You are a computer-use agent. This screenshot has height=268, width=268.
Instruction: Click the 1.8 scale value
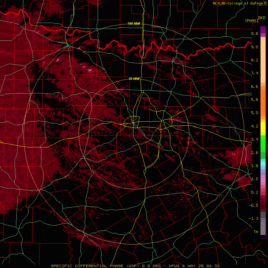[255, 166]
